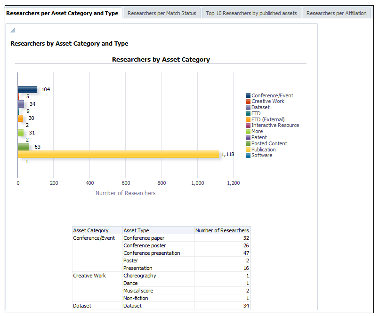Click the Publication bar showing 1,118

[x=118, y=154]
